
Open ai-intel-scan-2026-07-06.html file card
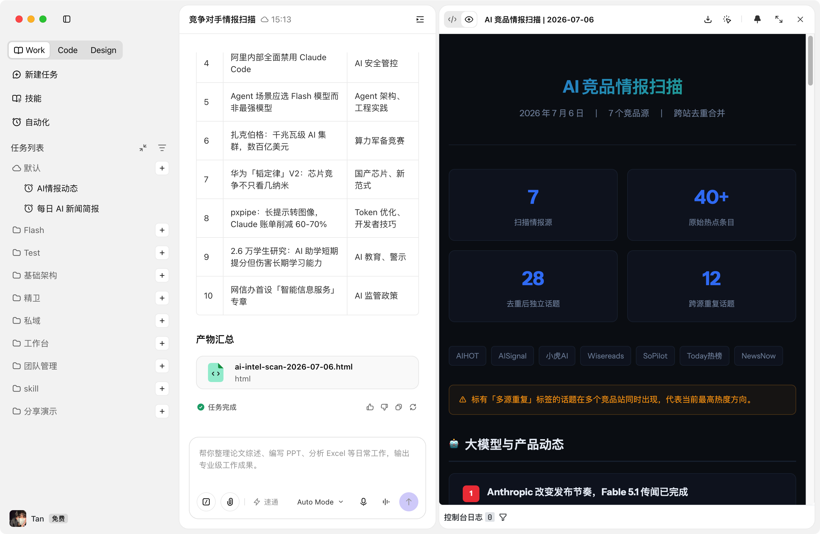tap(307, 372)
